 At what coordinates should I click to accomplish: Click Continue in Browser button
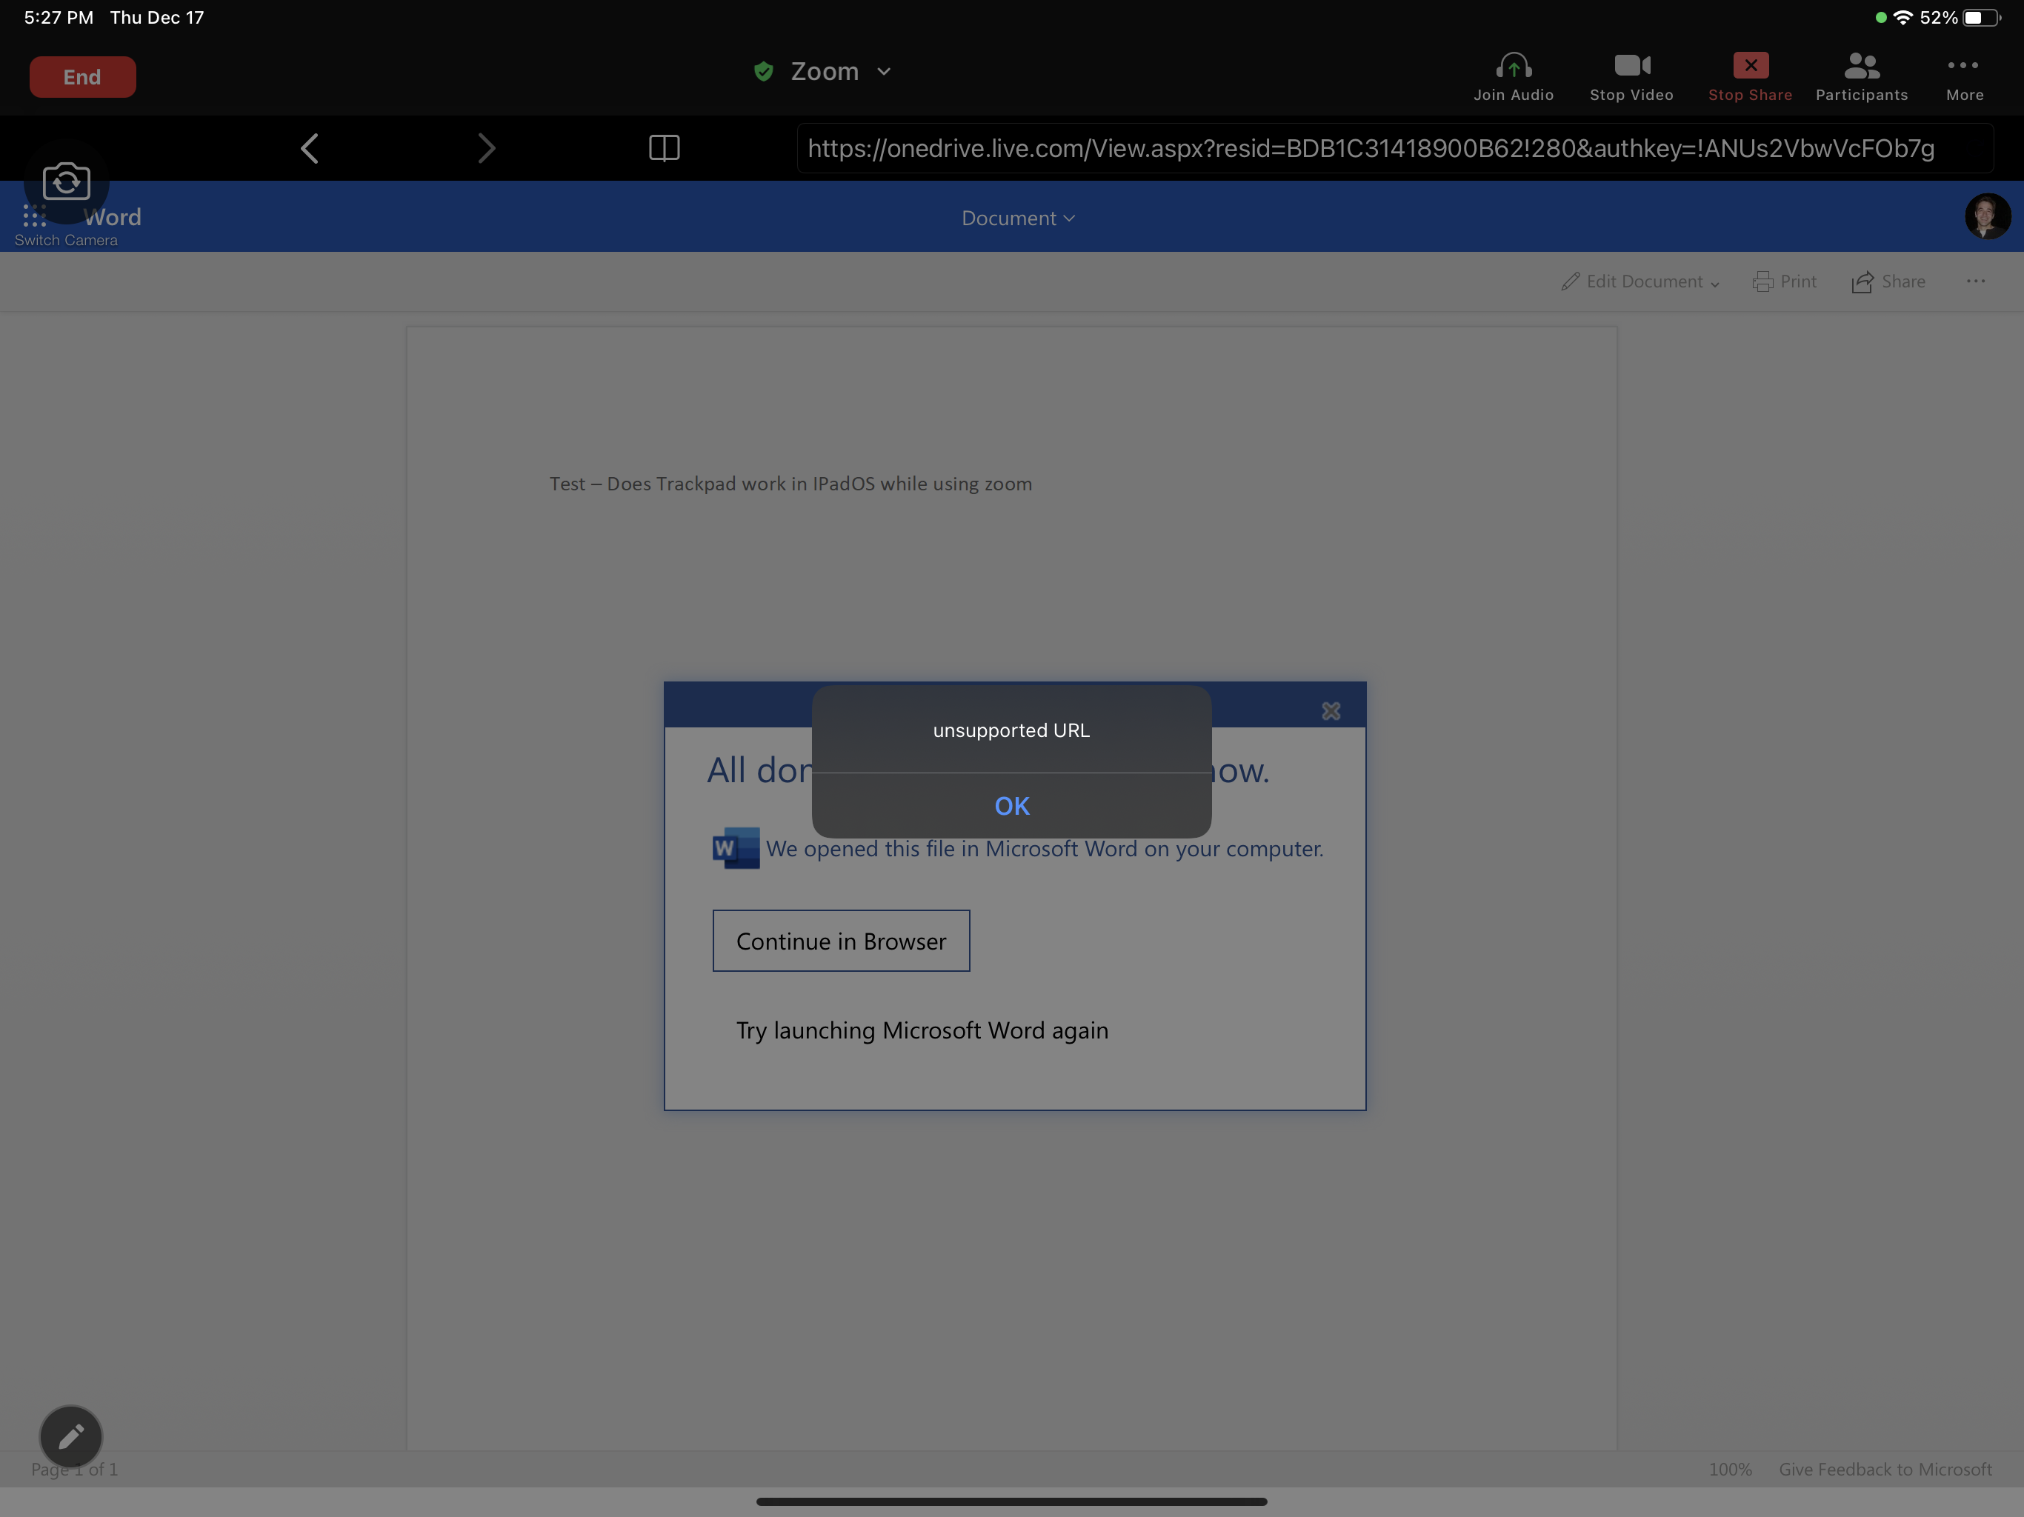(x=841, y=941)
